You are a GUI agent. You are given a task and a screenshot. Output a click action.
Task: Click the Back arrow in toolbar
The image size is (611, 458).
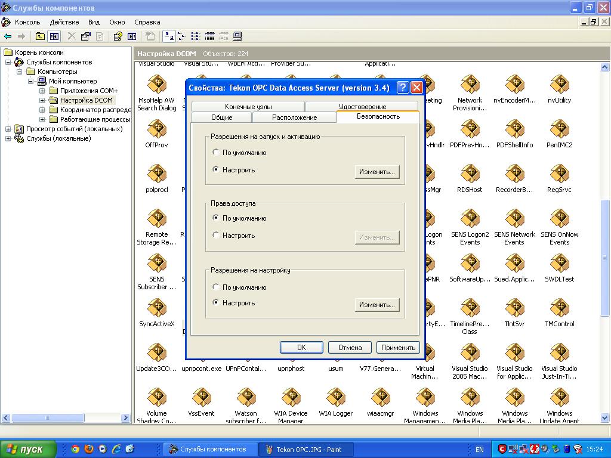pyautogui.click(x=8, y=36)
